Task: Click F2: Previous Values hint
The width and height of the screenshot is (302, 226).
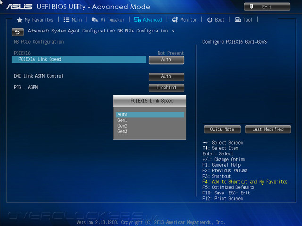Action: 225,170
